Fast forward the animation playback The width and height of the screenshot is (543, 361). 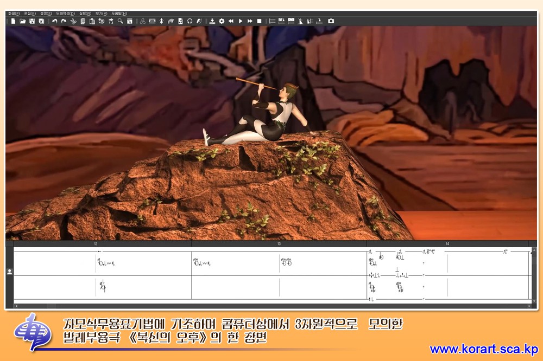click(250, 21)
